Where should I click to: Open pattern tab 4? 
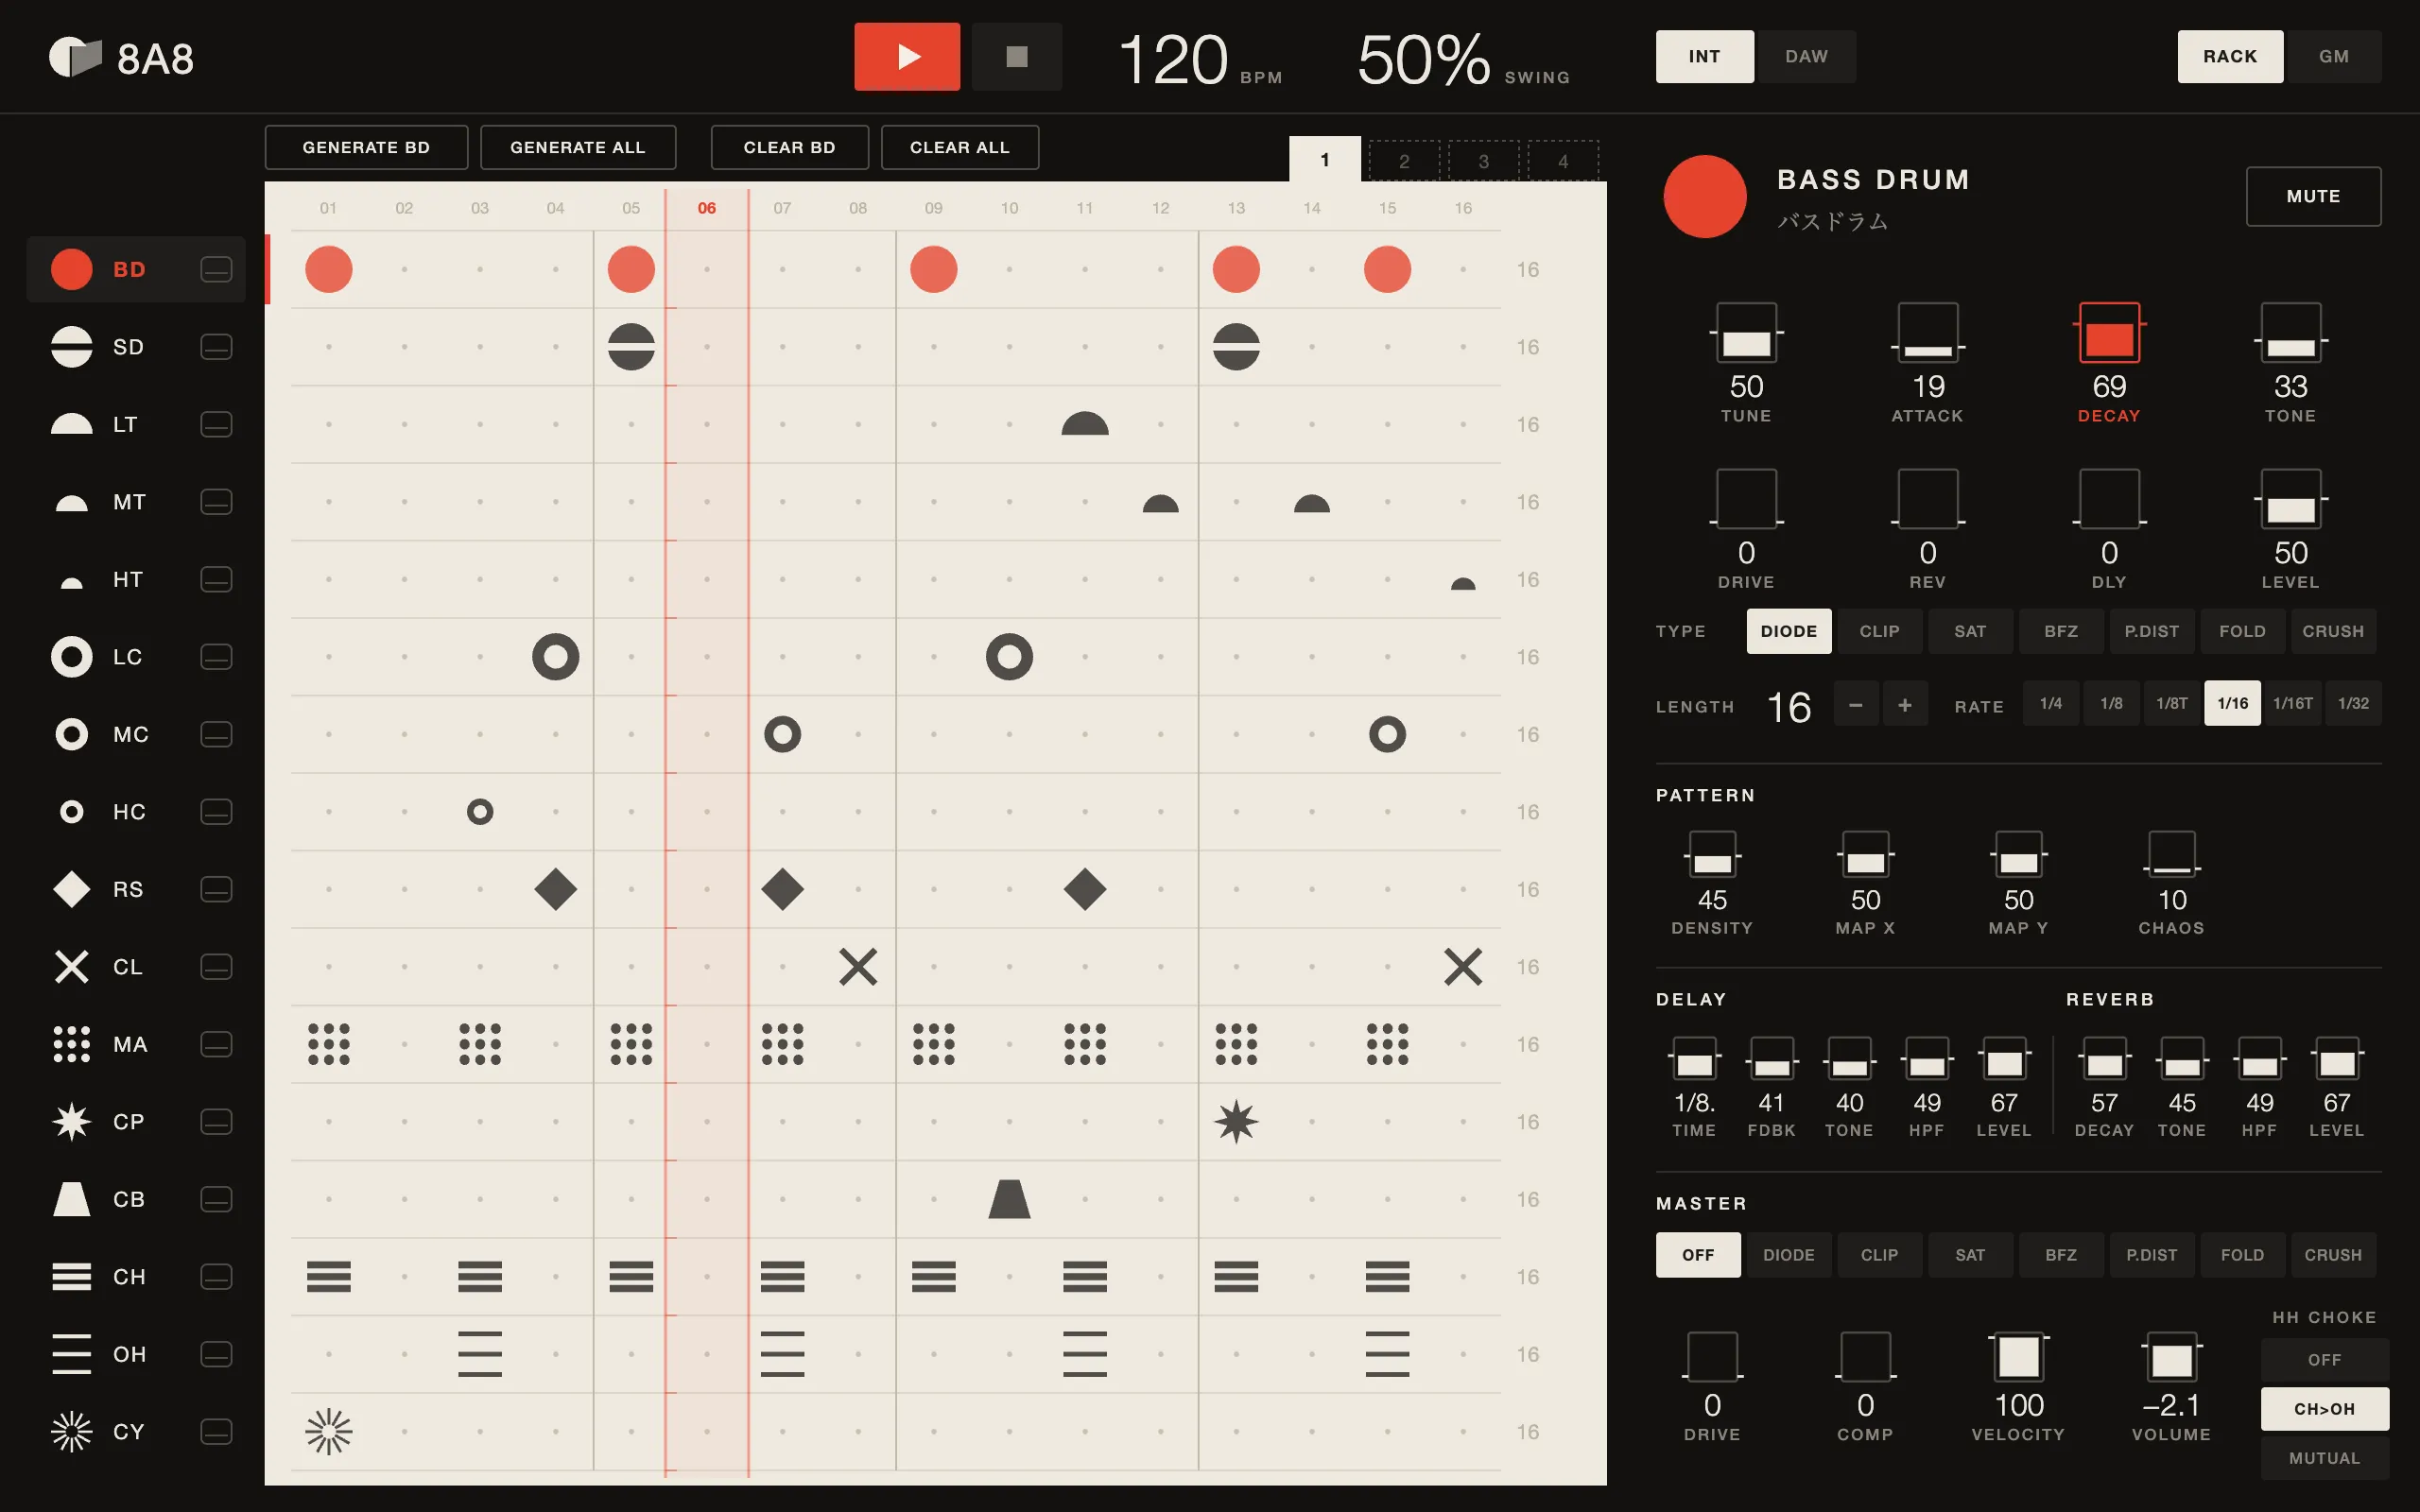click(x=1563, y=161)
